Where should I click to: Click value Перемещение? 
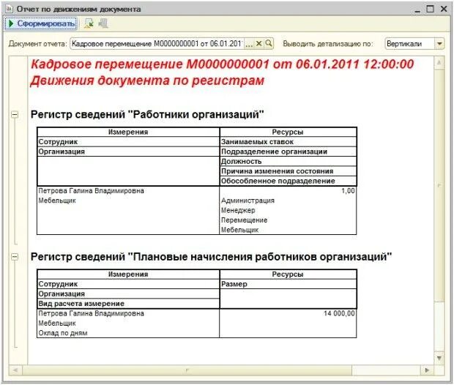(244, 220)
